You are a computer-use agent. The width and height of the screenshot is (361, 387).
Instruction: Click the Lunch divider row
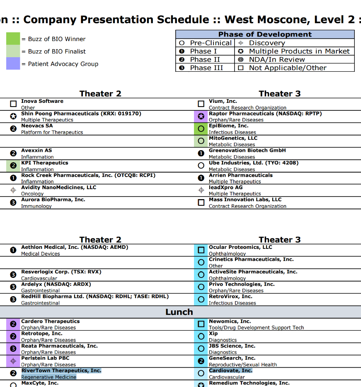click(x=179, y=312)
